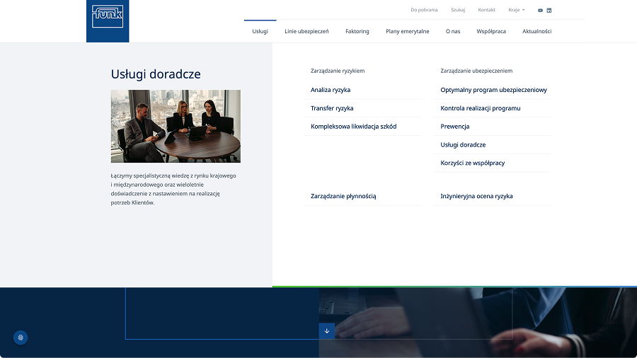This screenshot has width=637, height=358.
Task: Click the Szukaj link
Action: (458, 10)
